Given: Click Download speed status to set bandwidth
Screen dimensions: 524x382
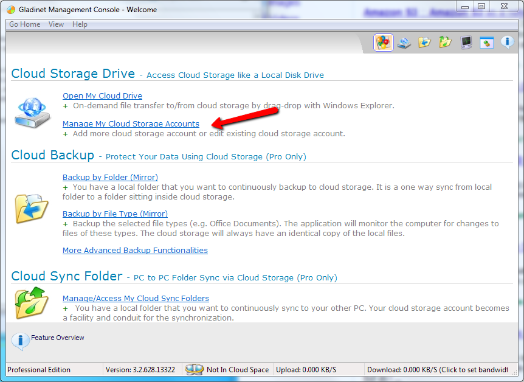Looking at the screenshot, I should click(x=437, y=370).
